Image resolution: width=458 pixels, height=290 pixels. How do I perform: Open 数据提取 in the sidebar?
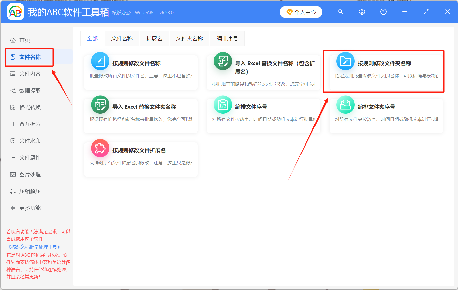pos(30,91)
